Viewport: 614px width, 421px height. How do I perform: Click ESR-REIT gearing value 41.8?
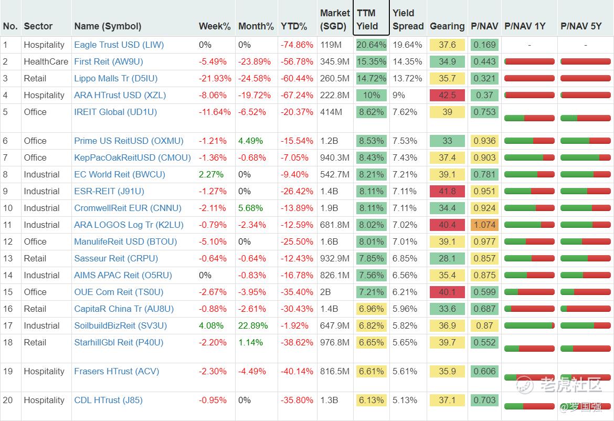point(447,191)
